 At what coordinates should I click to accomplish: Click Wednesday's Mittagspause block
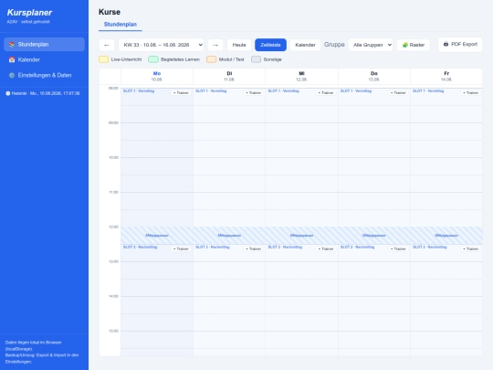(301, 236)
